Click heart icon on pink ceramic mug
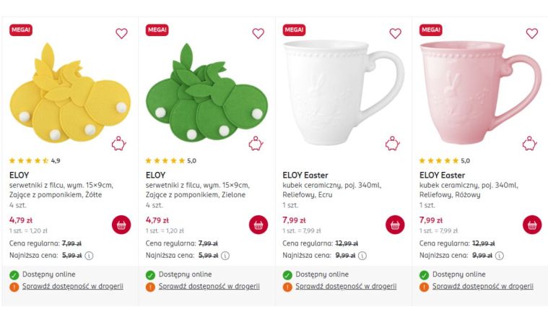The height and width of the screenshot is (320, 548). pos(531,33)
